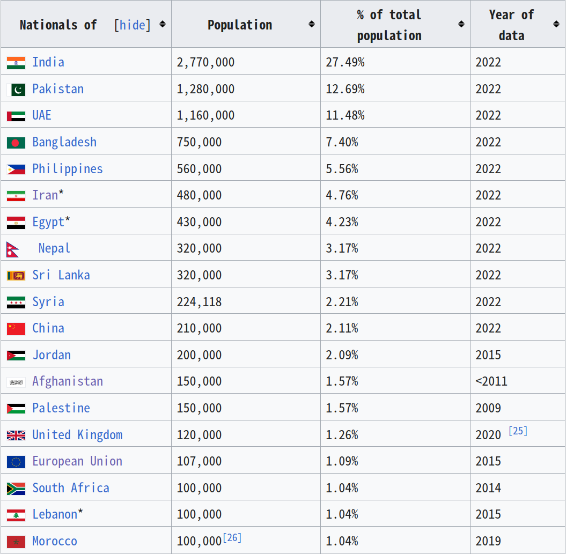The image size is (566, 554).
Task: Click the UAE flag icon
Action: coord(16,116)
